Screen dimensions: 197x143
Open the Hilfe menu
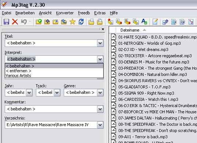pyautogui.click(x=114, y=13)
